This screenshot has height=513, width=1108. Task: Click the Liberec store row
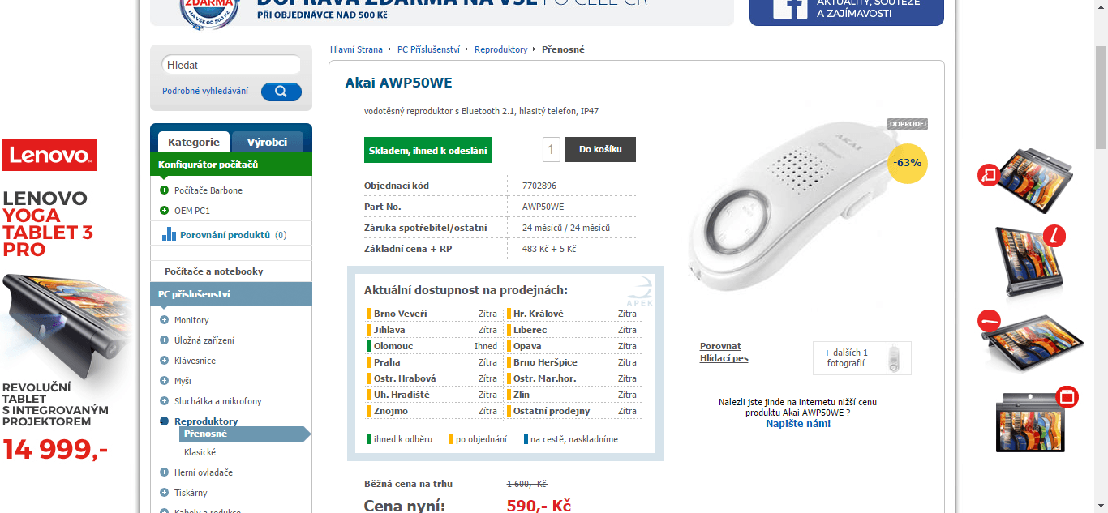(573, 330)
